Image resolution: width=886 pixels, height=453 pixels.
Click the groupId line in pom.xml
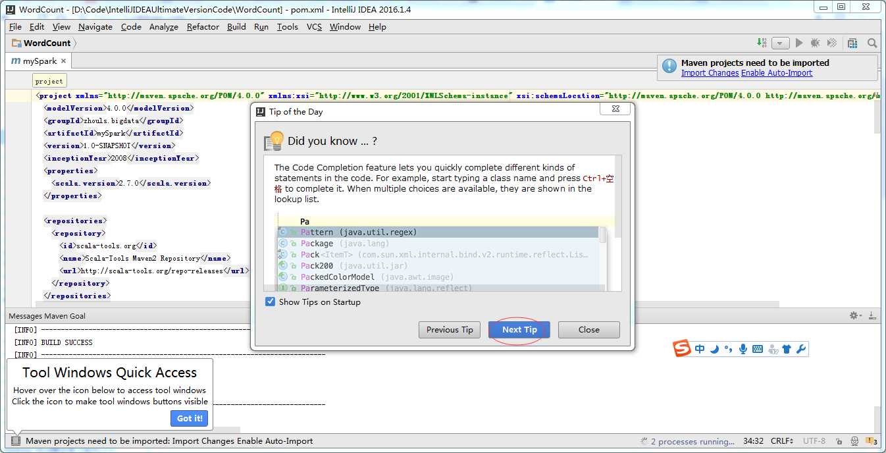point(113,120)
